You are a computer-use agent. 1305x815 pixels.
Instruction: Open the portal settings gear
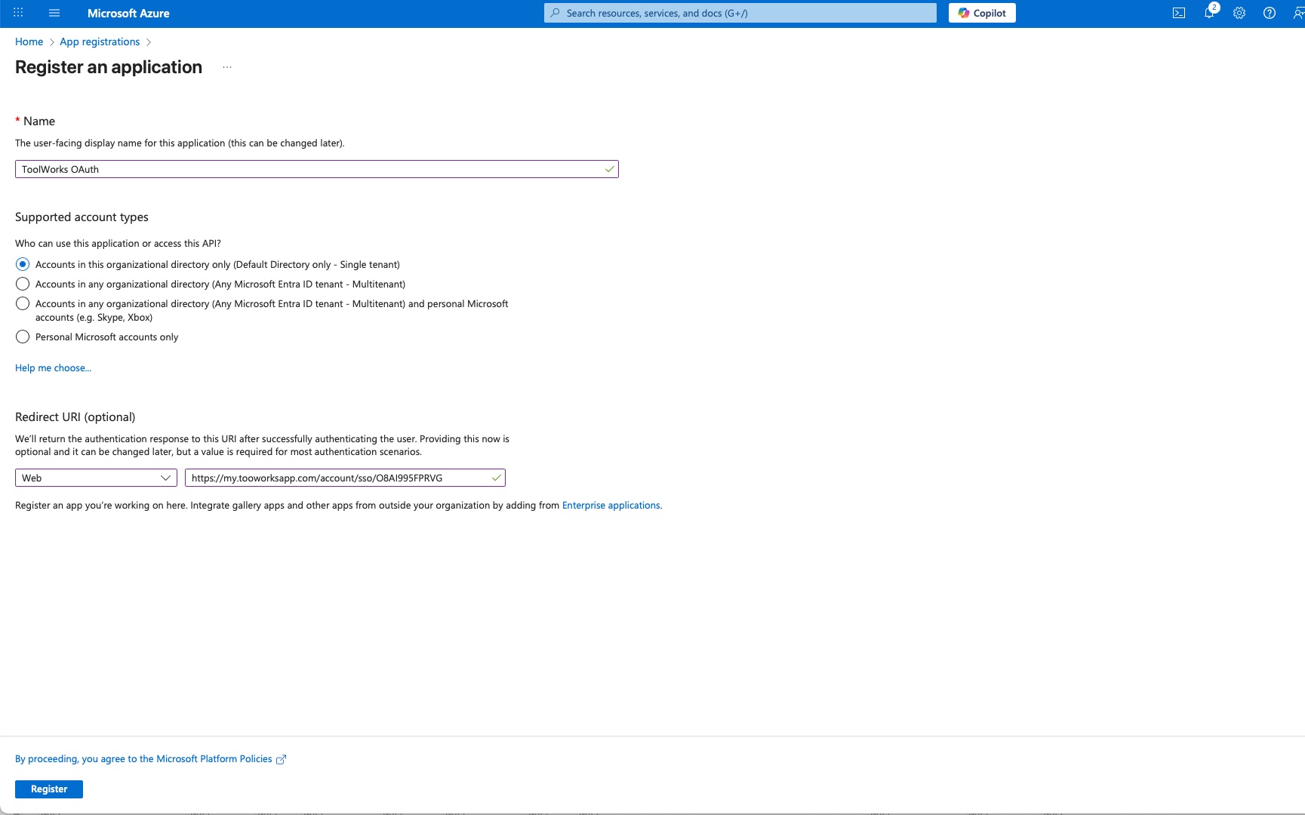(x=1239, y=13)
